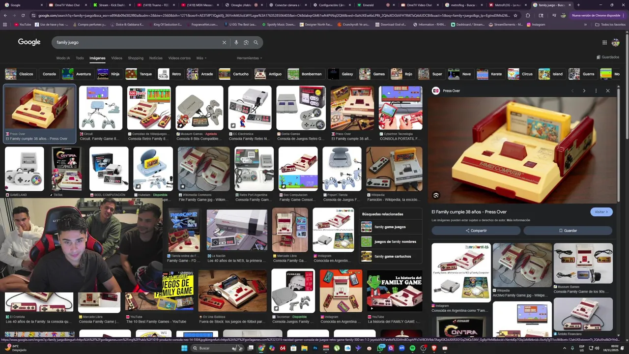Viewport: 629px width, 354px height.
Task: Clear the Google search box
Action: tap(224, 42)
